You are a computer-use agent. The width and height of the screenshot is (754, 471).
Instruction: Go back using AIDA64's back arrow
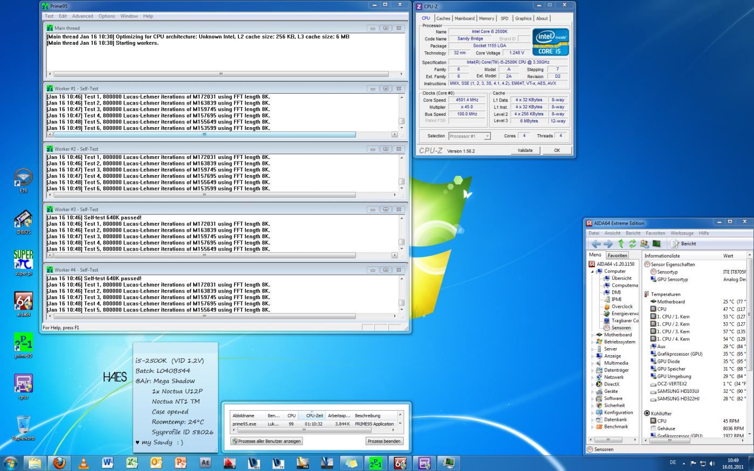(x=595, y=244)
